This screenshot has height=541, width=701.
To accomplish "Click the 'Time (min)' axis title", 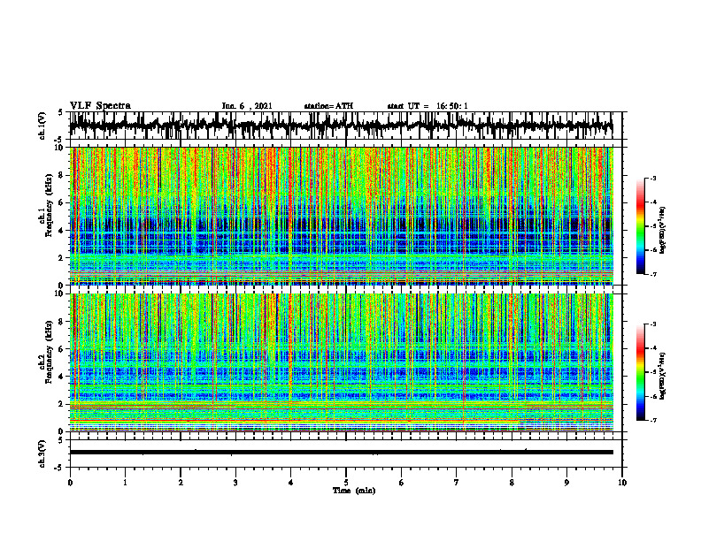I will coord(354,491).
